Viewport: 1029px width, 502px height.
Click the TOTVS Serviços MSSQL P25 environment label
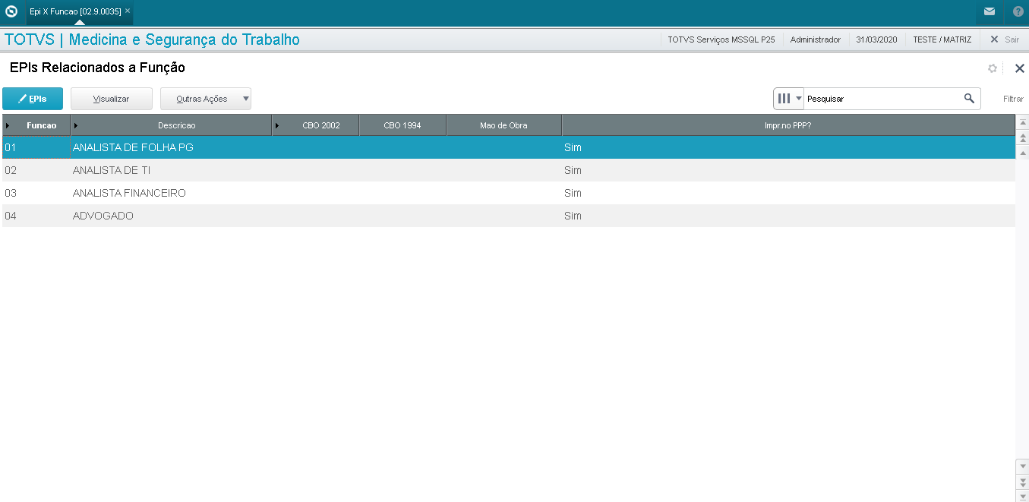click(721, 39)
